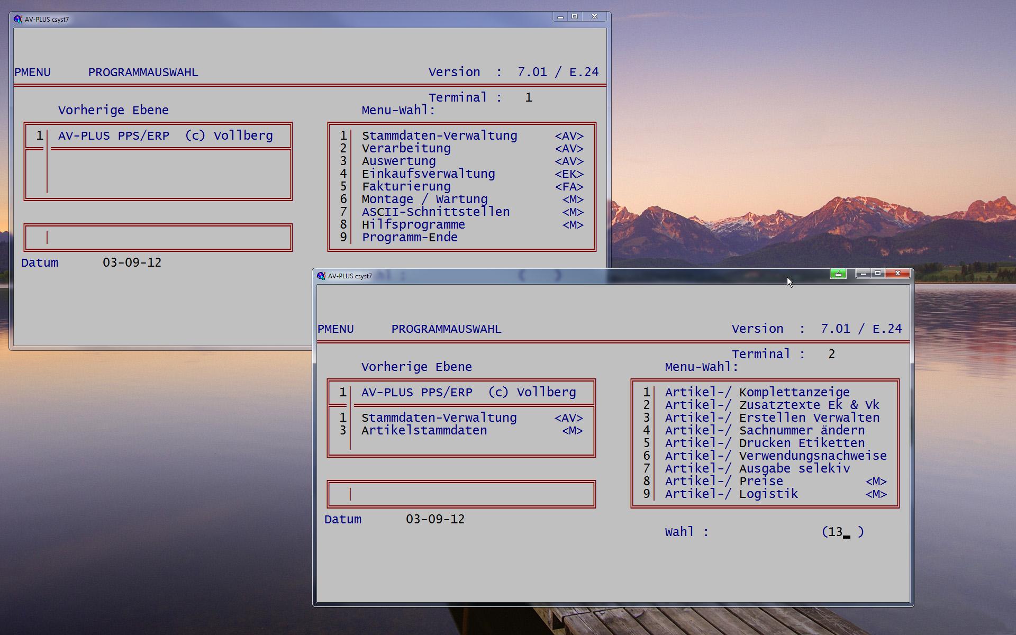Click the date 03-09-12 in Terminal 2
Image resolution: width=1016 pixels, height=635 pixels.
tap(436, 520)
